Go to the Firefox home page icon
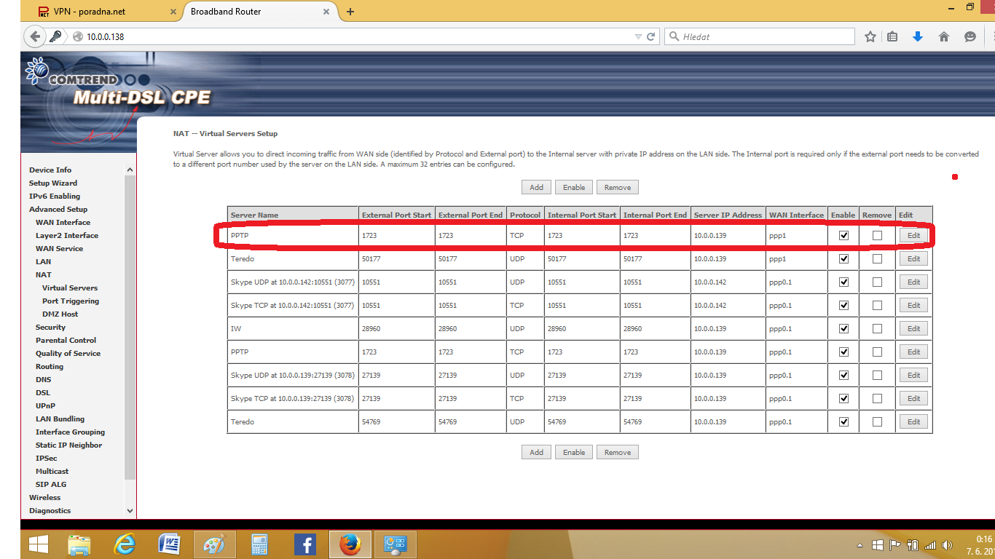 944,36
